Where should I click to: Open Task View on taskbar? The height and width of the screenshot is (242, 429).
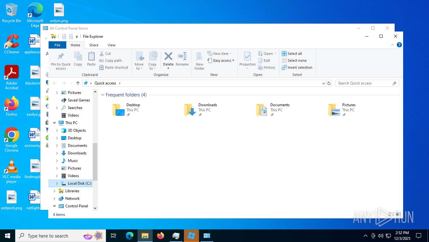(114, 236)
